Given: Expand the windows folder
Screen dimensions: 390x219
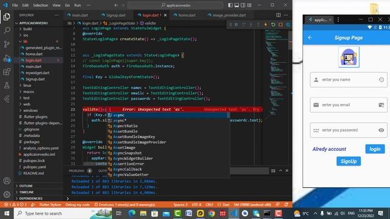Looking at the screenshot, I should click(x=30, y=111).
